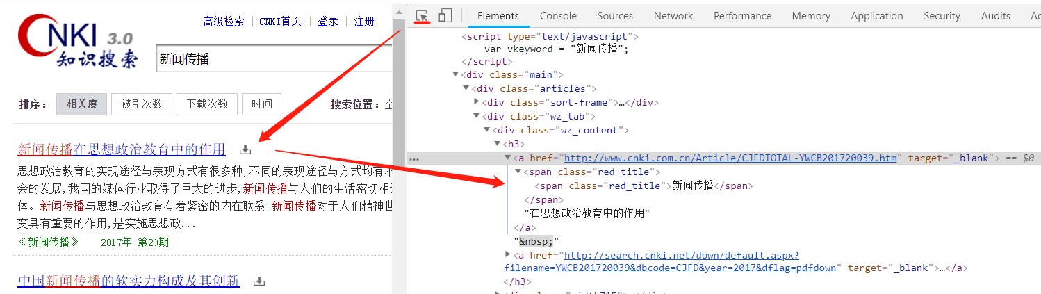Select the script type="text/javascript" line

550,36
